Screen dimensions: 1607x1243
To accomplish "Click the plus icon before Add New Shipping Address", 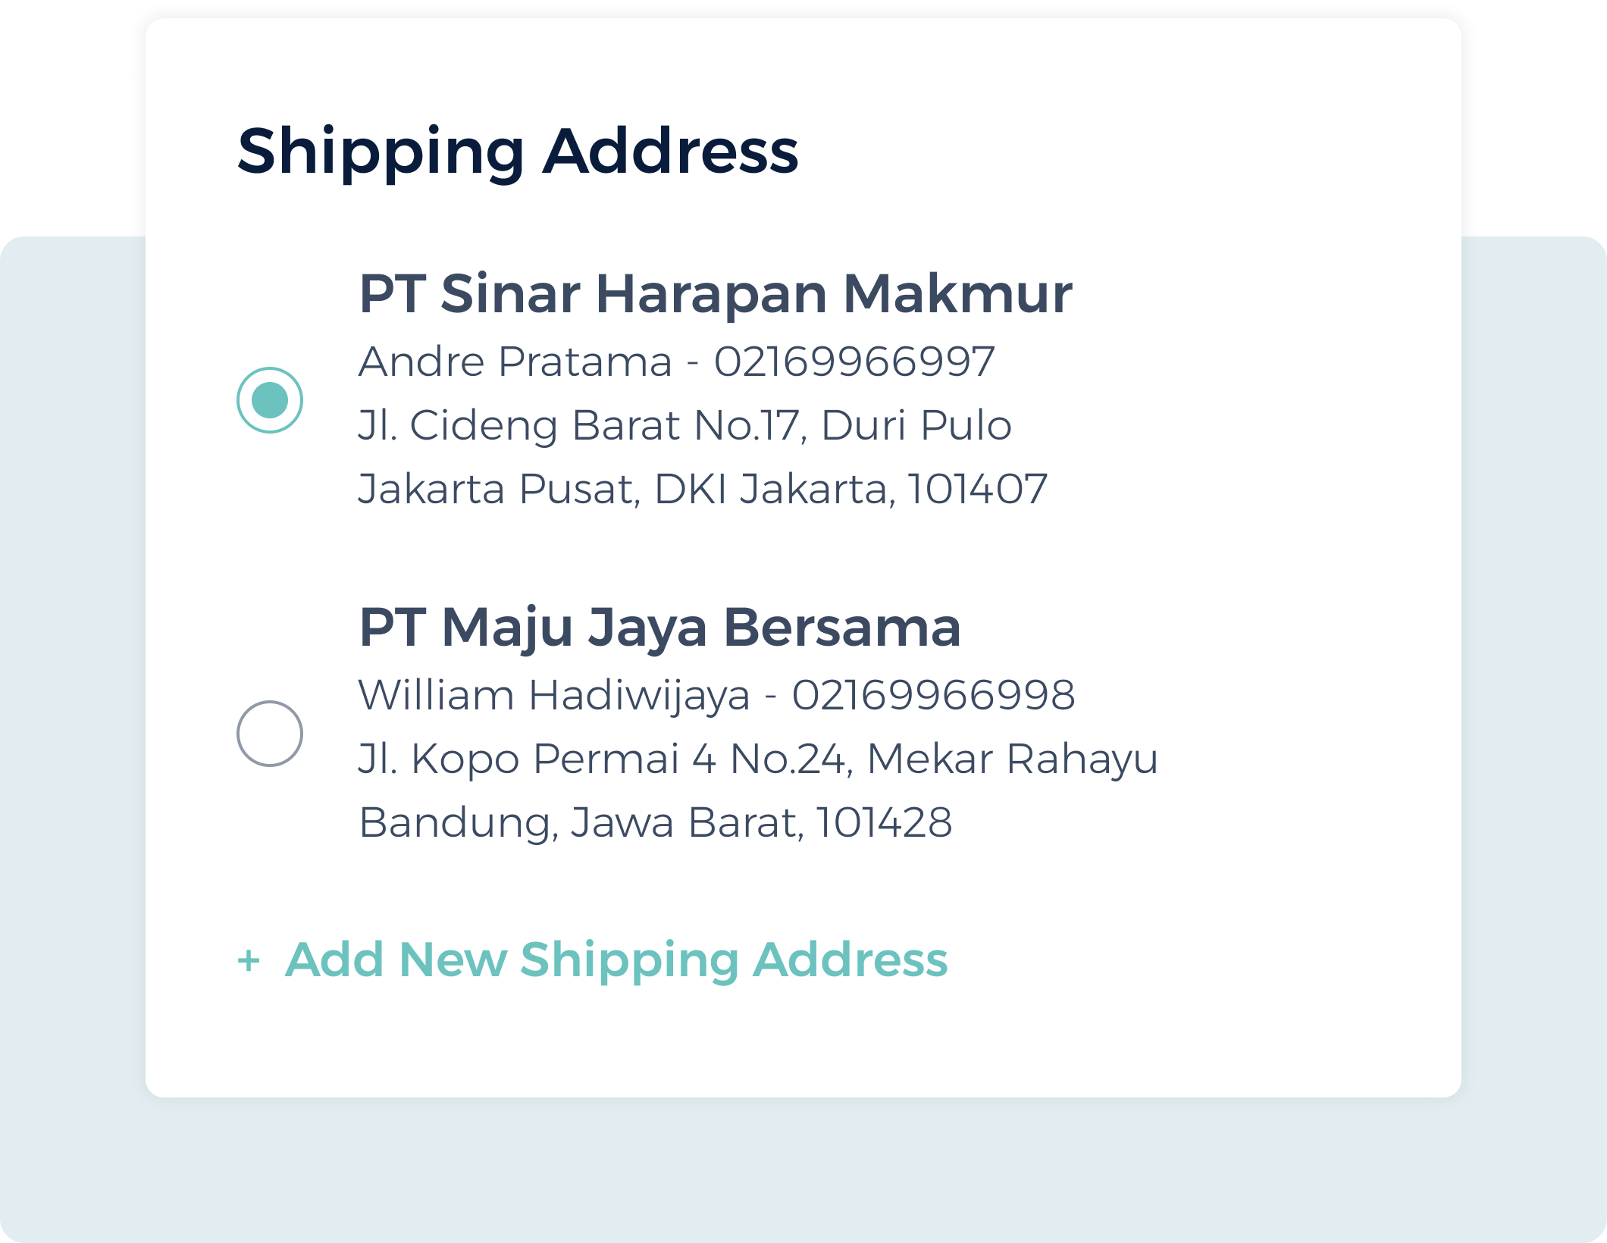I will [x=250, y=960].
